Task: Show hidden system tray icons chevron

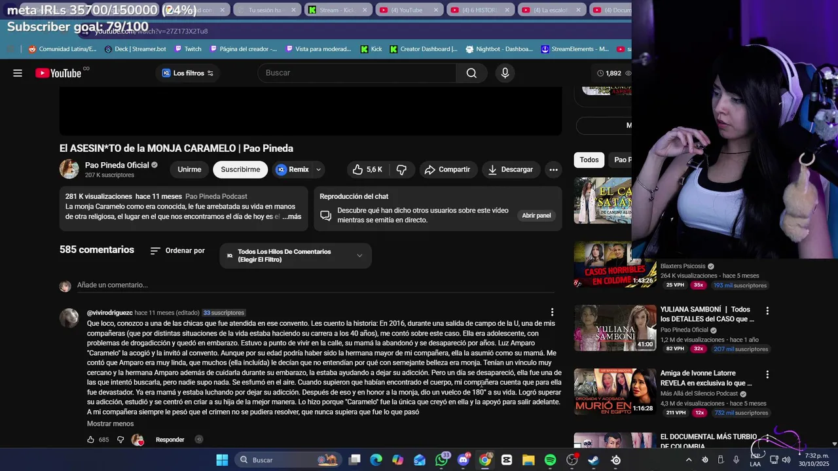Action: click(x=689, y=460)
